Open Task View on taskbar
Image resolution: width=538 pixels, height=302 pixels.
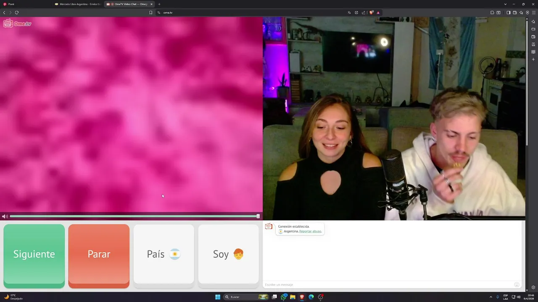[x=274, y=297]
